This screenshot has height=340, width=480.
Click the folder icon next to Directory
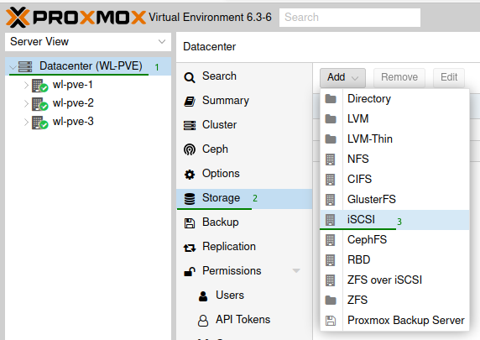tap(331, 99)
